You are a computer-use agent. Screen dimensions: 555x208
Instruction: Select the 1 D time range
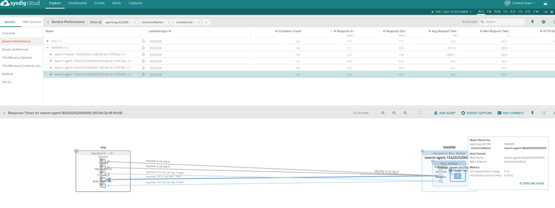[x=520, y=12]
